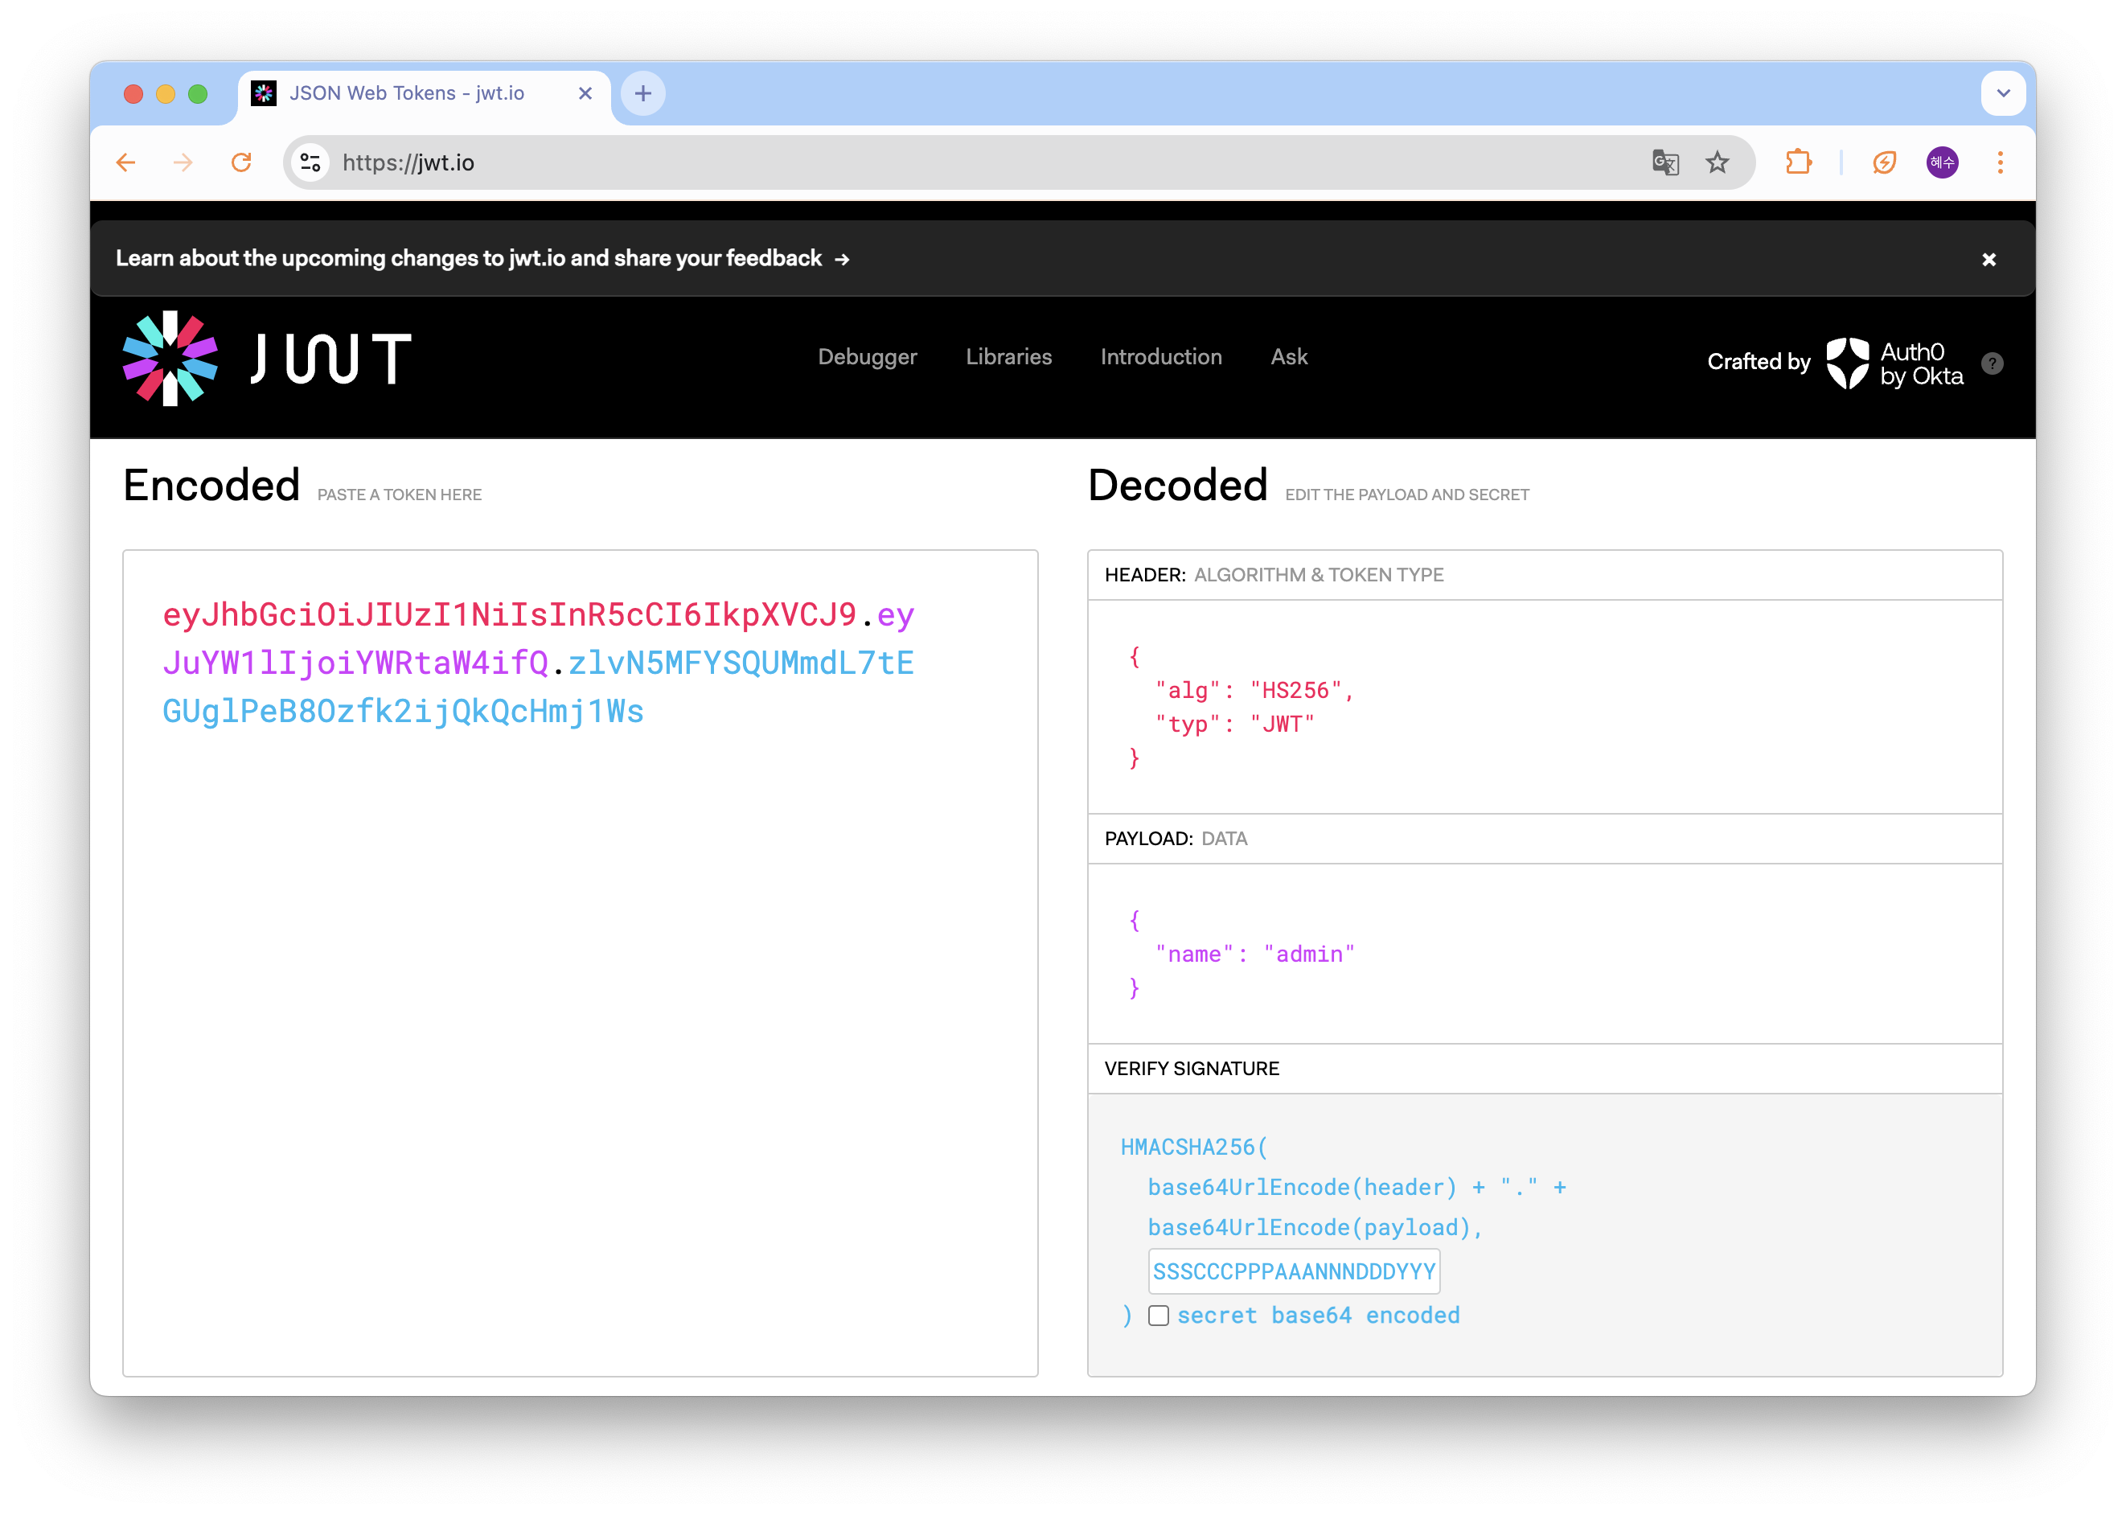
Task: Expand the tab search chevron dropdown
Action: point(2003,93)
